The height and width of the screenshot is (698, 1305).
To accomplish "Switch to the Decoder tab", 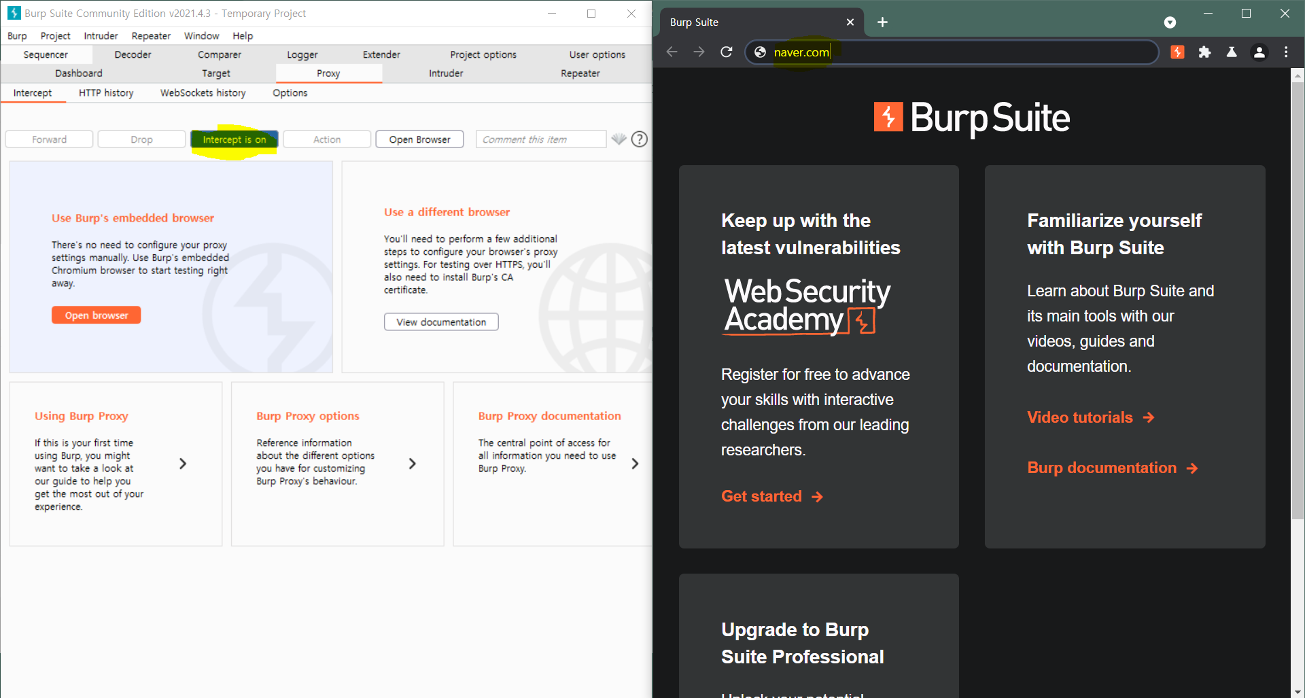I will [133, 55].
